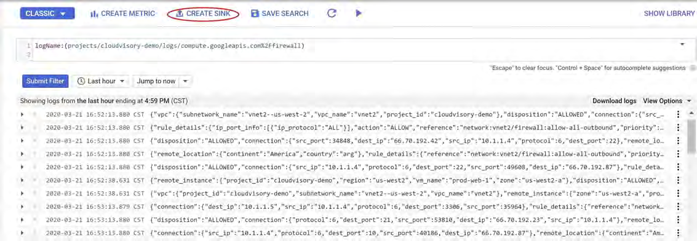Click log text with vm_name "prod-web-1"
Screen dimensions: 697x241
(407, 180)
